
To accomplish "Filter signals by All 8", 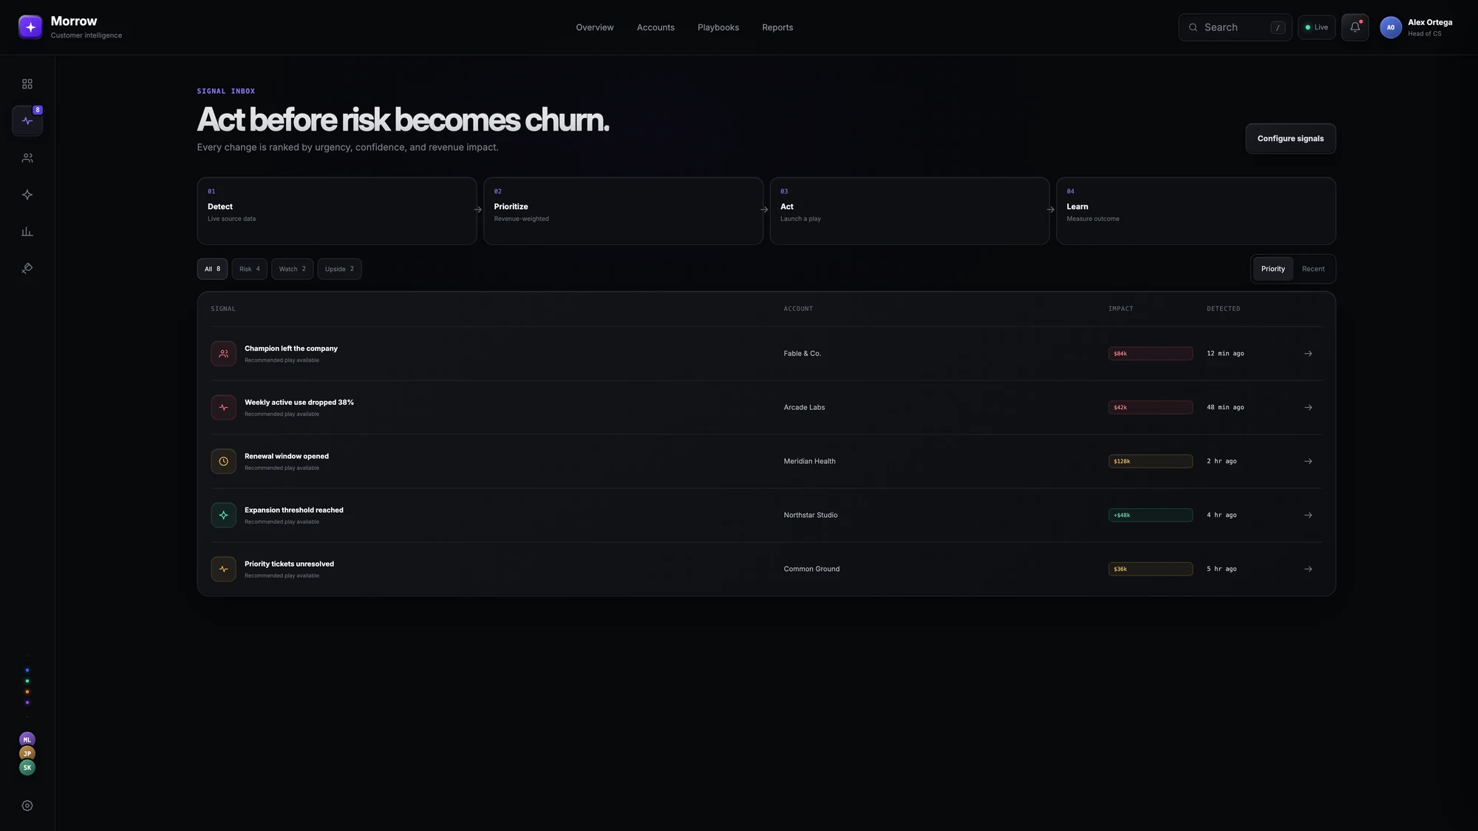I will tap(212, 269).
